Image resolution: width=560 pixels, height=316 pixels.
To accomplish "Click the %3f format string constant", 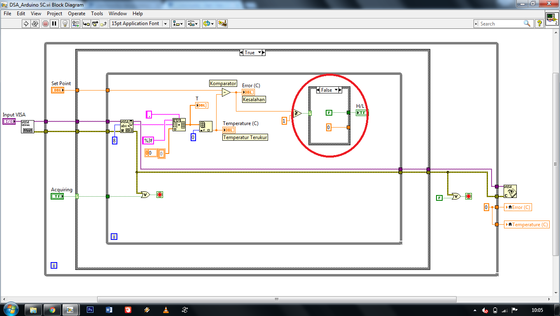I will (148, 141).
